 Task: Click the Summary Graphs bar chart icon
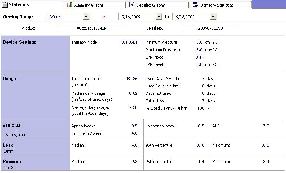pyautogui.click(x=69, y=5)
